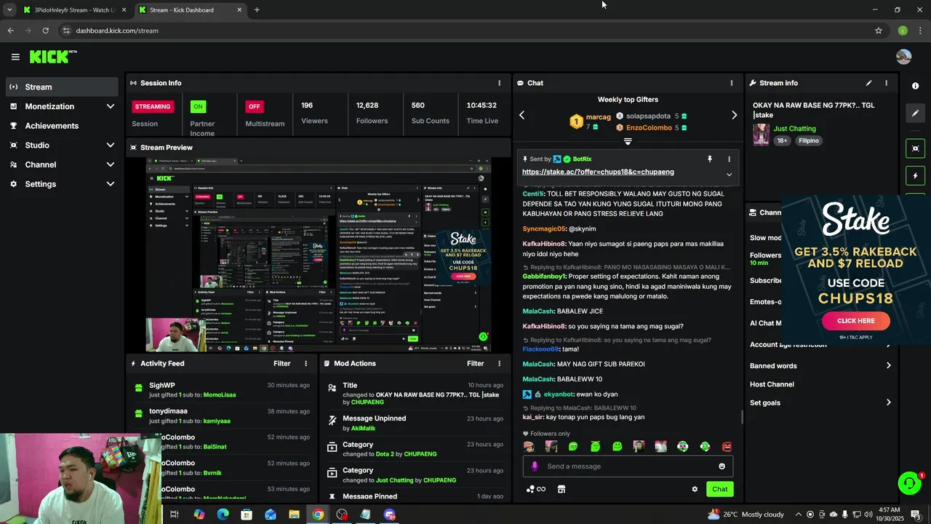Open emoji picker in message box

(722, 467)
